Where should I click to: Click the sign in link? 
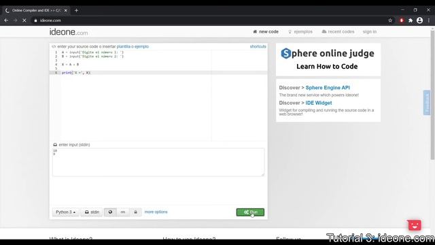point(370,32)
